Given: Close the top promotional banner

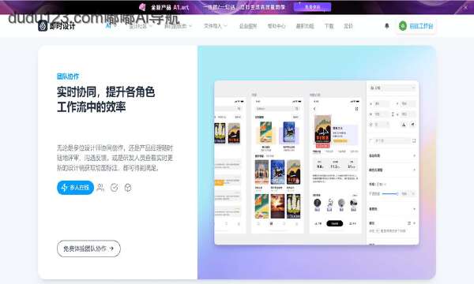Looking at the screenshot, I should (465, 8).
